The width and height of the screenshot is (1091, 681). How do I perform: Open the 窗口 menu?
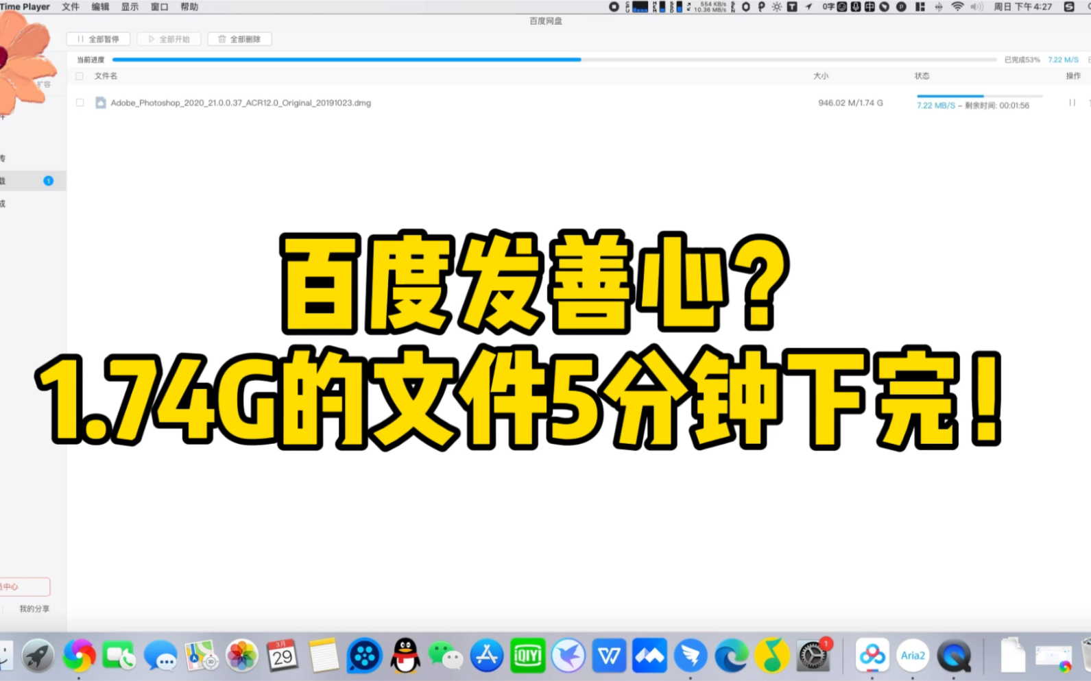pos(159,7)
